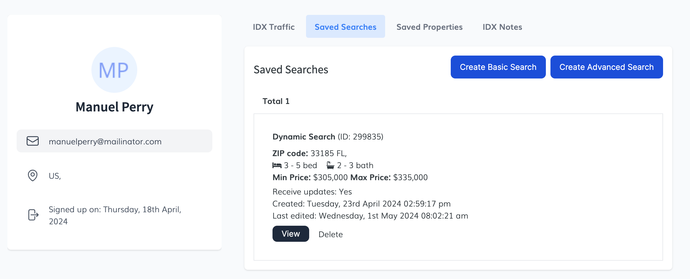Go to the IDX Notes tab
Image resolution: width=690 pixels, height=279 pixels.
(502, 27)
